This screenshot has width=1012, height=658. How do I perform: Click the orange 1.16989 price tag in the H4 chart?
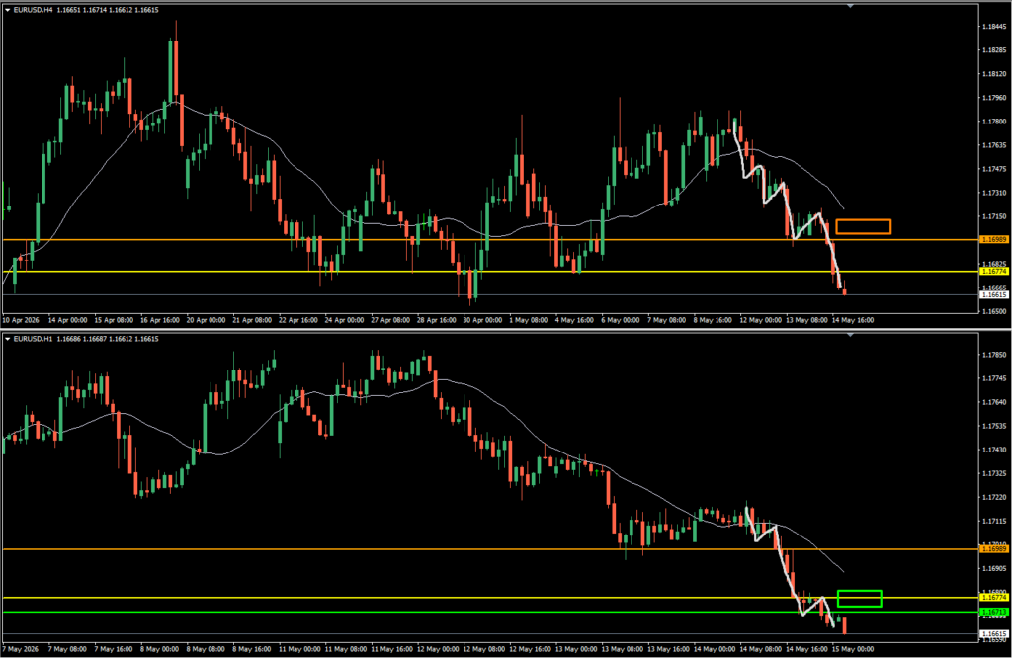[x=994, y=239]
